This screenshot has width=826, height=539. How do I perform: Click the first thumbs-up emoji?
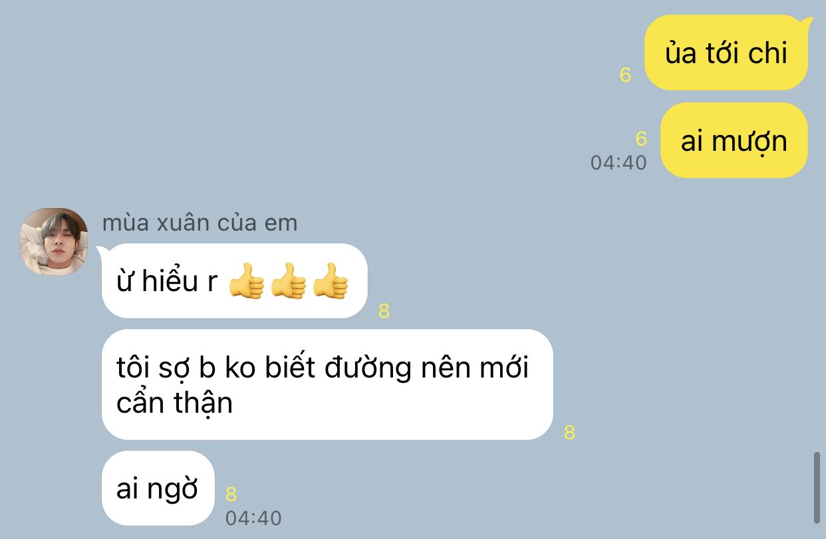(246, 280)
